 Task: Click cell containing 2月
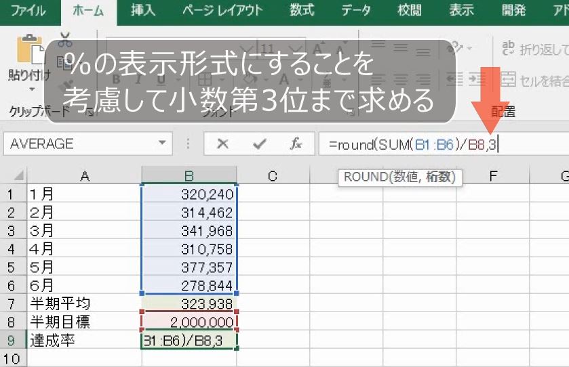pyautogui.click(x=84, y=213)
